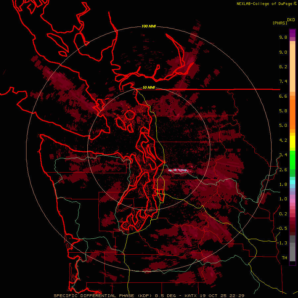Click the 2.6 legend value
The height and width of the screenshot is (298, 298).
[283, 170]
